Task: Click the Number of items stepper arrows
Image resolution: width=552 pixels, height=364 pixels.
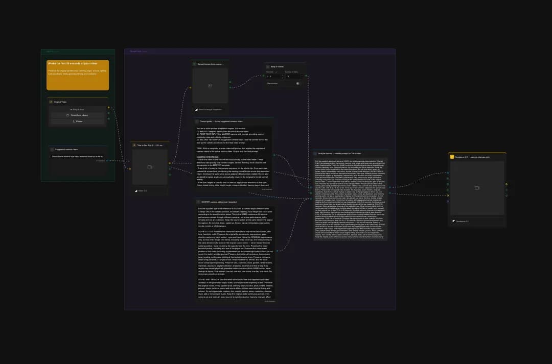Action: point(302,76)
